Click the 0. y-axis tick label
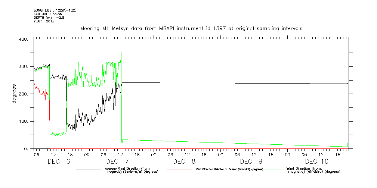 click(x=26, y=149)
